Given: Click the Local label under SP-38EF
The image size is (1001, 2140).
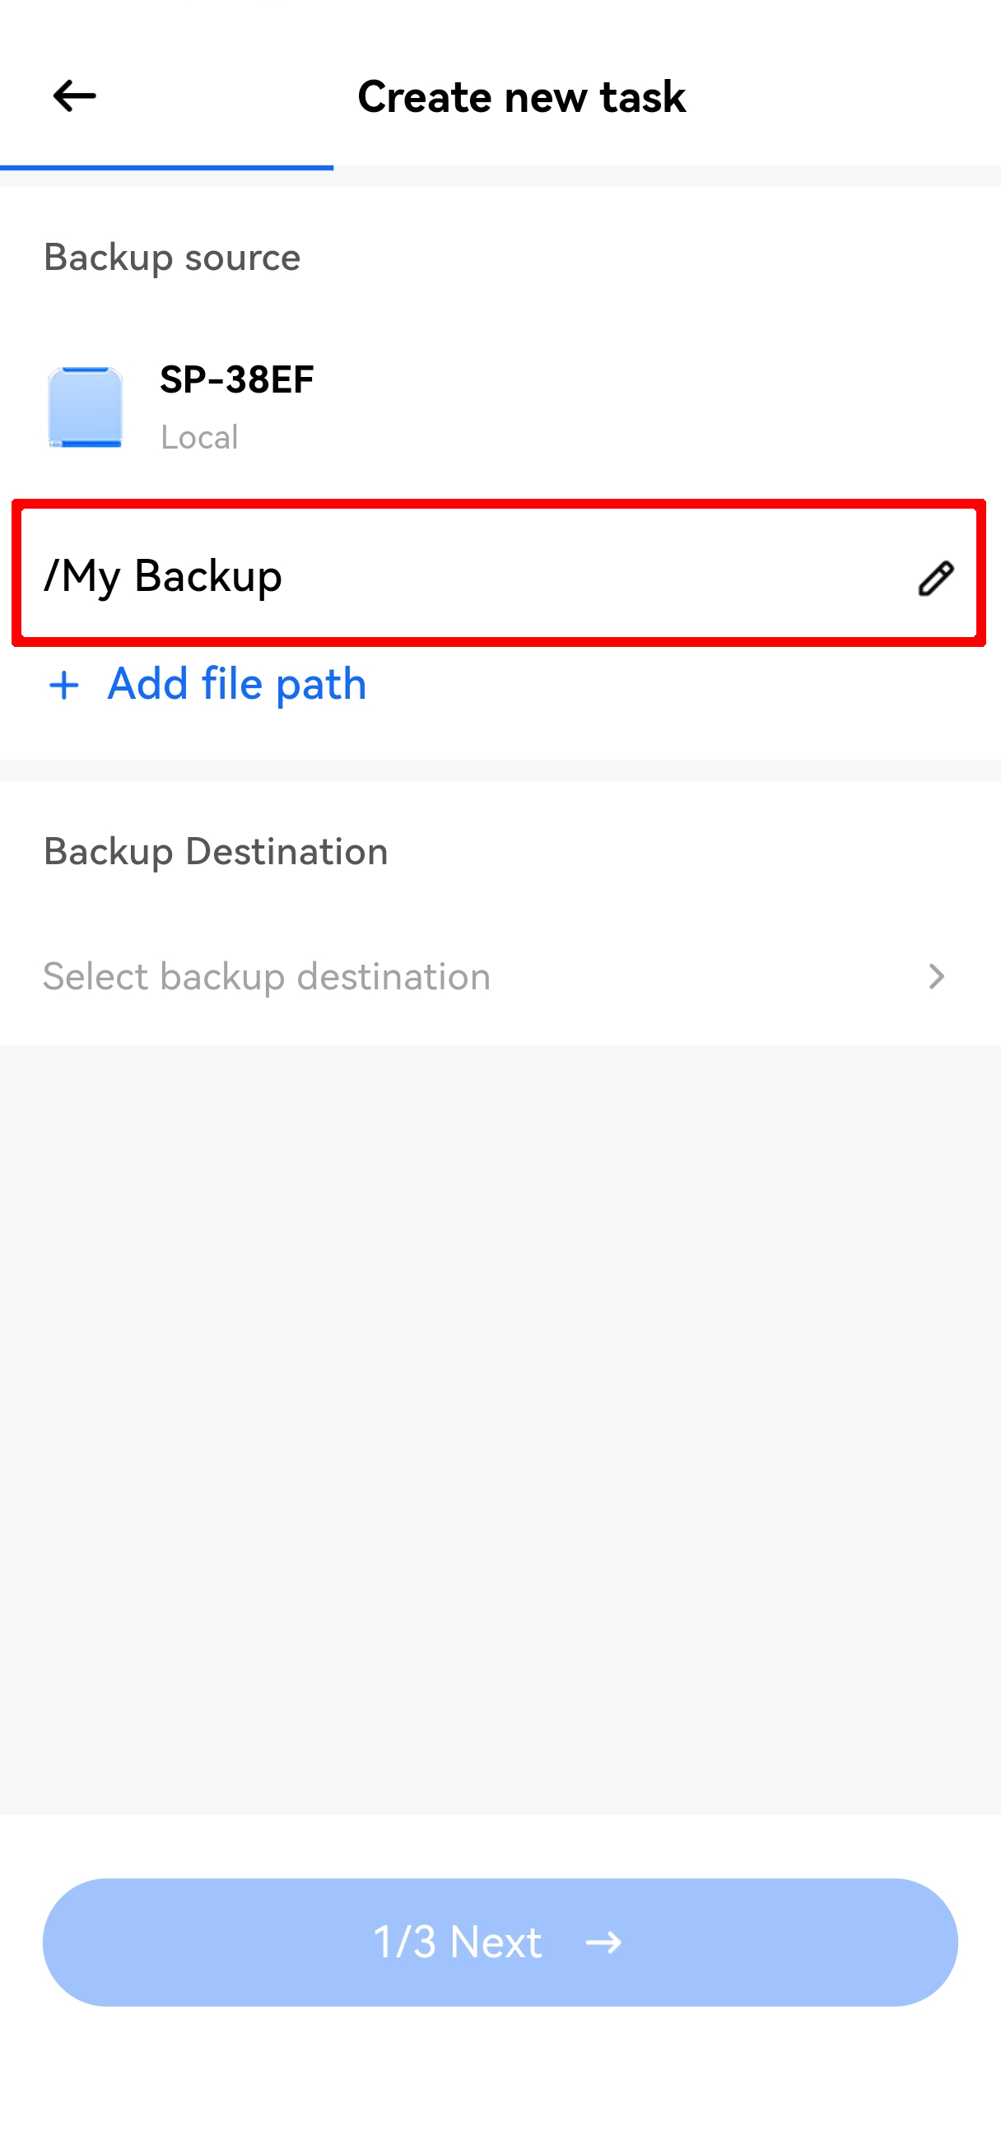Looking at the screenshot, I should click(x=199, y=438).
